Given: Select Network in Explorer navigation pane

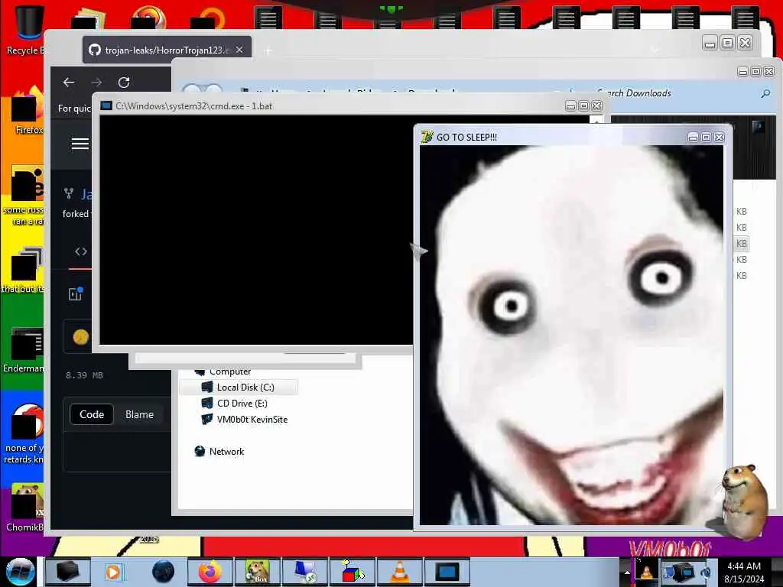Looking at the screenshot, I should click(x=219, y=451).
